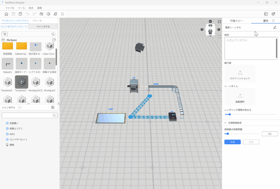Image resolution: width=280 pixels, height=189 pixels.
Task: Click the undo arrow in toolbar
Action: coord(27,14)
